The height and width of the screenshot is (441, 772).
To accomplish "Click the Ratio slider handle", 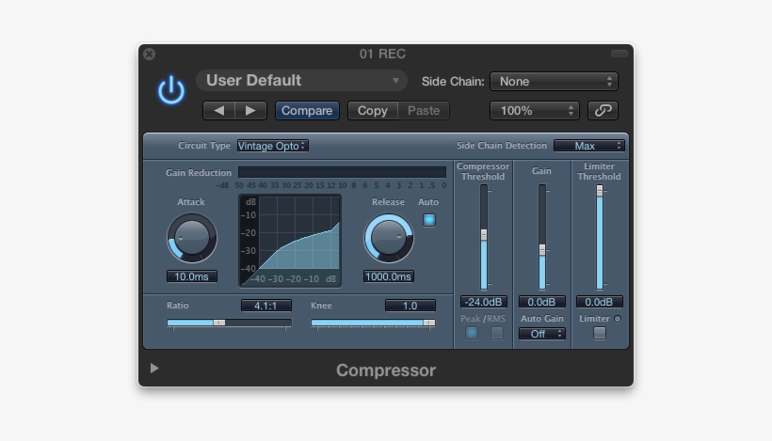I will coord(219,323).
